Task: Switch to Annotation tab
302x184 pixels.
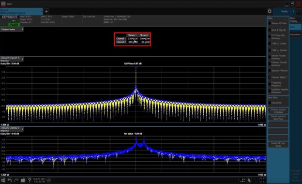Action: coord(295,34)
